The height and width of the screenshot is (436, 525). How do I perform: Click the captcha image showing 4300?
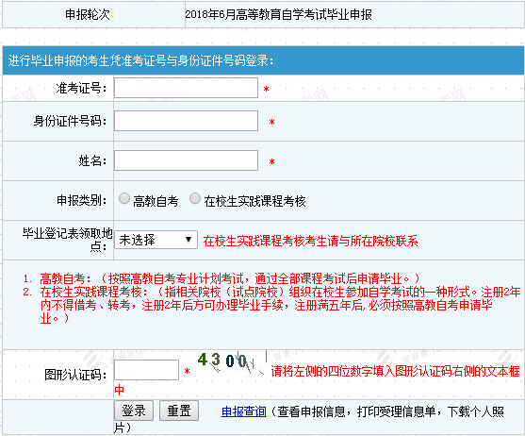(231, 362)
